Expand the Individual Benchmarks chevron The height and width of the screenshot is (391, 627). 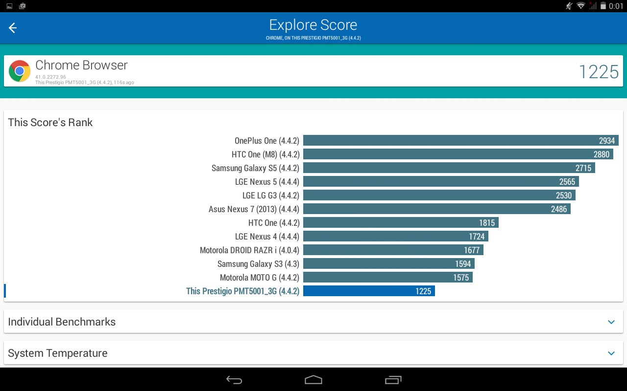click(611, 322)
